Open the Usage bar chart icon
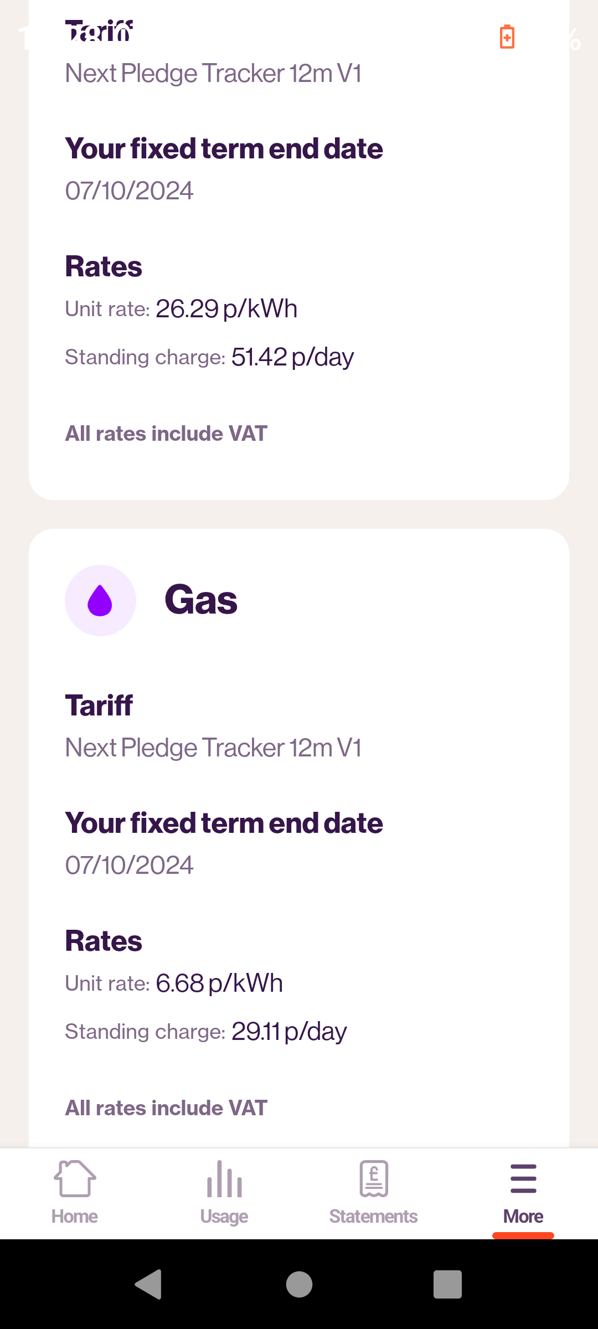Screen dimensions: 598x1329 click(224, 1179)
